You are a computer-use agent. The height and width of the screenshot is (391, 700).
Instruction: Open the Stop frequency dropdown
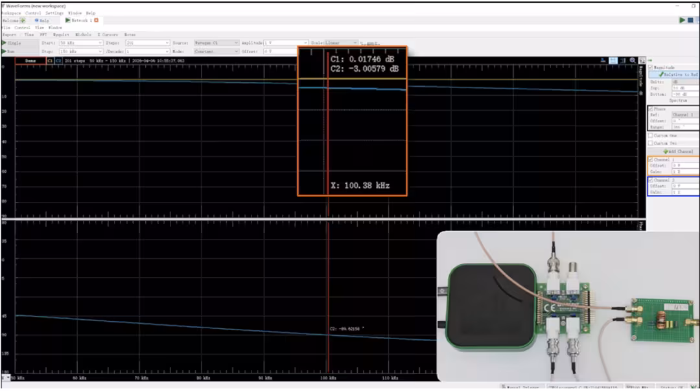pyautogui.click(x=81, y=51)
